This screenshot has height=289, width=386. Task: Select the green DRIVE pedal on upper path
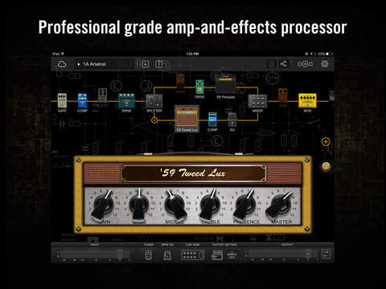(199, 87)
